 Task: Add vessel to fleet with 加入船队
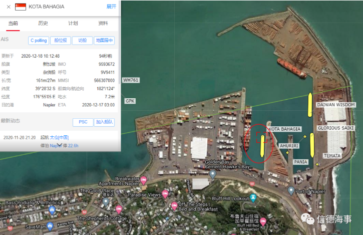(105, 122)
